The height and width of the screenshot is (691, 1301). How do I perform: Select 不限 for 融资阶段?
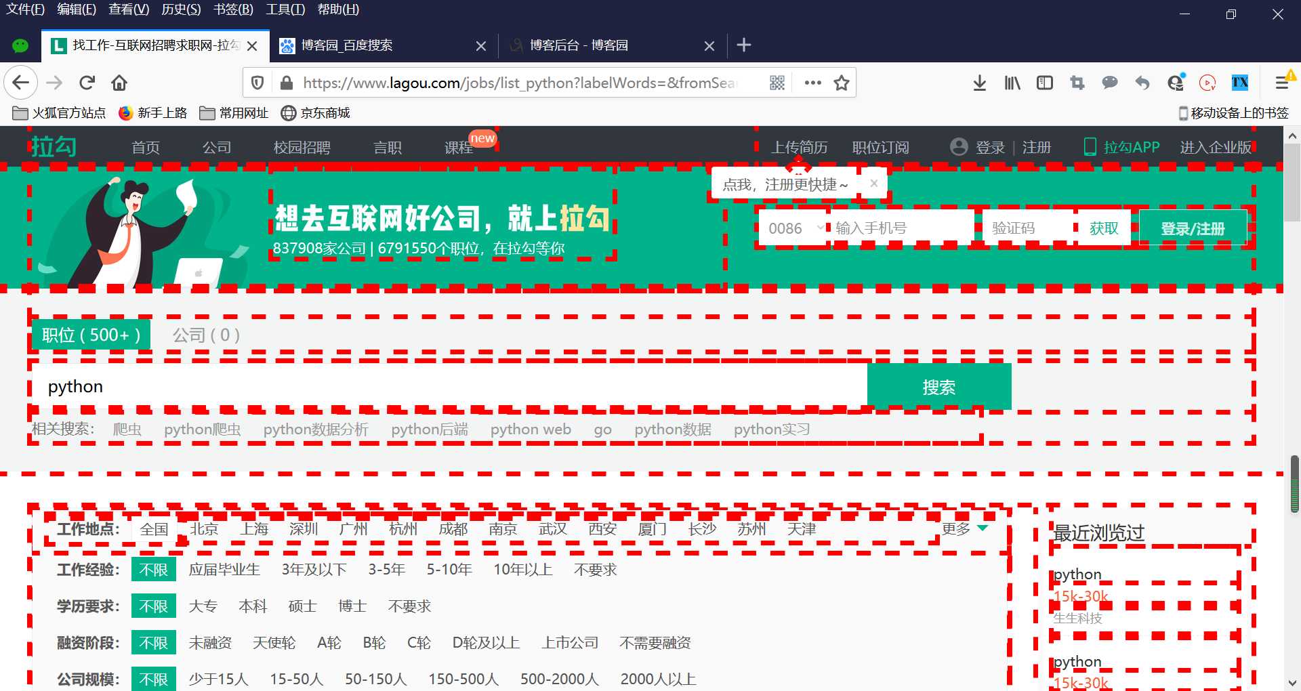click(154, 643)
